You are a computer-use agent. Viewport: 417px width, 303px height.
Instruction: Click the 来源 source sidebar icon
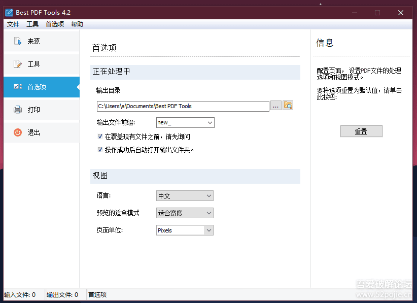18,41
